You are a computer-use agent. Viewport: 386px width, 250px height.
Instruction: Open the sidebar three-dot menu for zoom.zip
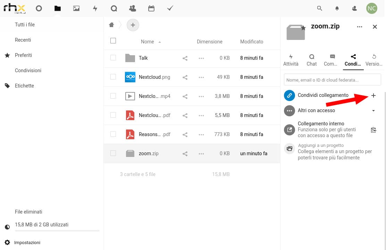coord(359,27)
